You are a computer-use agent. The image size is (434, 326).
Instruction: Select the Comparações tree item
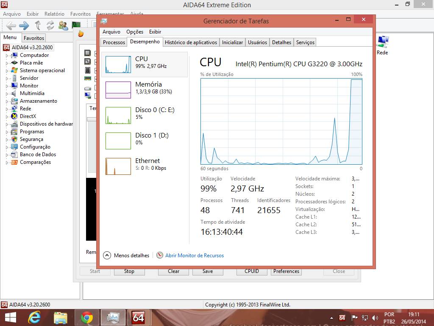[x=35, y=162]
